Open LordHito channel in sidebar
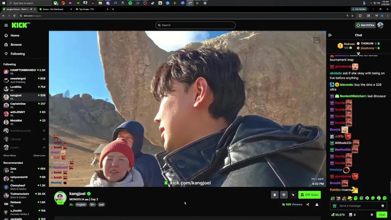Screen dimensions: 391x220 [24, 88]
